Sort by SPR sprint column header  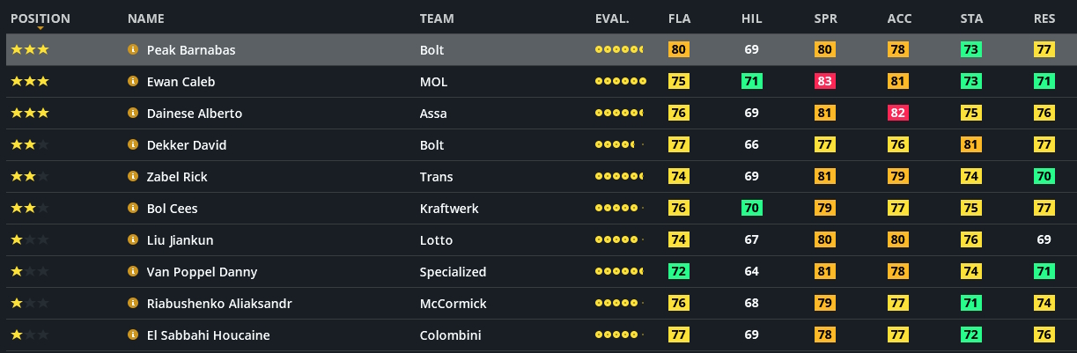[x=824, y=18]
